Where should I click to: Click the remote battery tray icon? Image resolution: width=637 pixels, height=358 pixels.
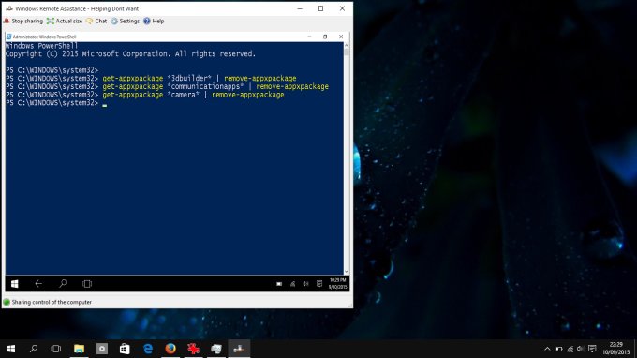point(279,284)
